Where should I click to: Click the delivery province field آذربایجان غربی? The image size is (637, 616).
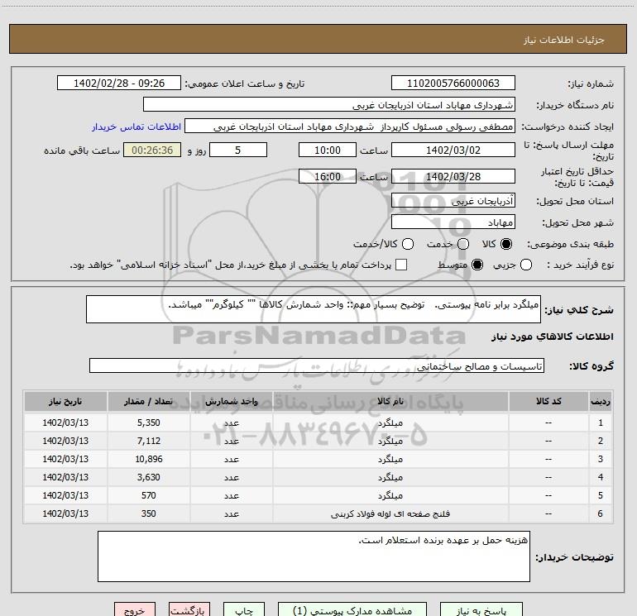pyautogui.click(x=453, y=201)
